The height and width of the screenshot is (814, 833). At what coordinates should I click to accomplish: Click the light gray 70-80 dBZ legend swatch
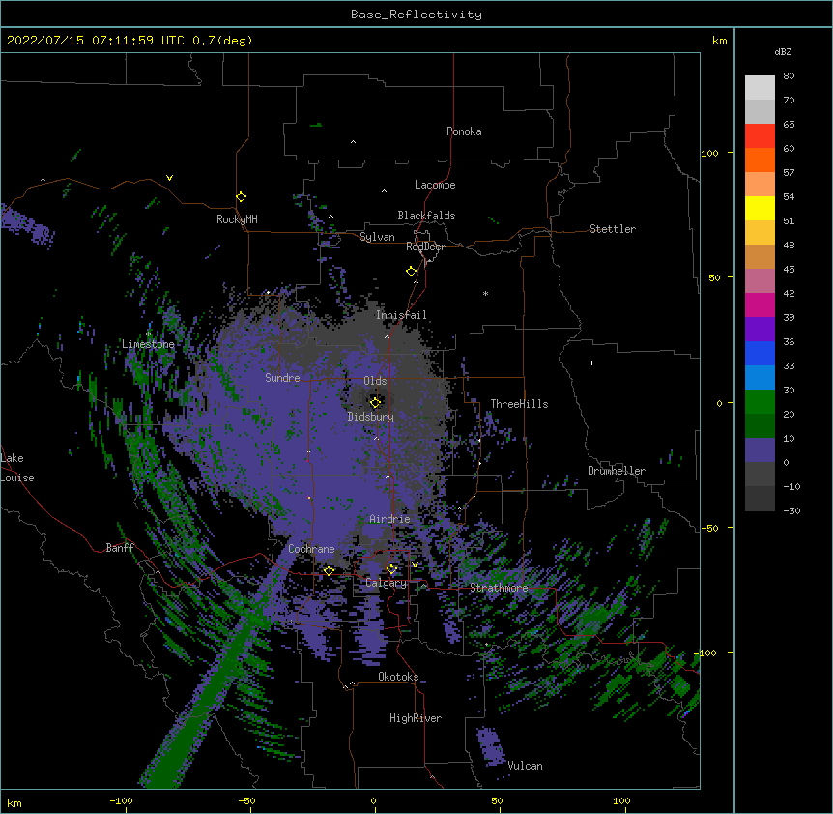pyautogui.click(x=760, y=88)
